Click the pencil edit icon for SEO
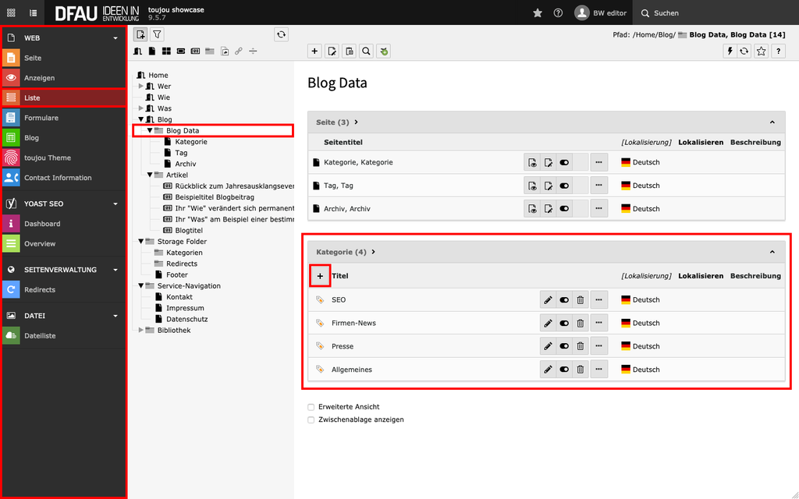799x499 pixels. (548, 300)
